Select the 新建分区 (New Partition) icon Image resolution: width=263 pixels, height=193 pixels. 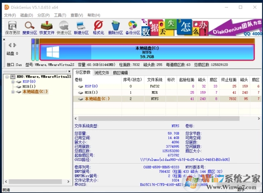tap(81, 27)
